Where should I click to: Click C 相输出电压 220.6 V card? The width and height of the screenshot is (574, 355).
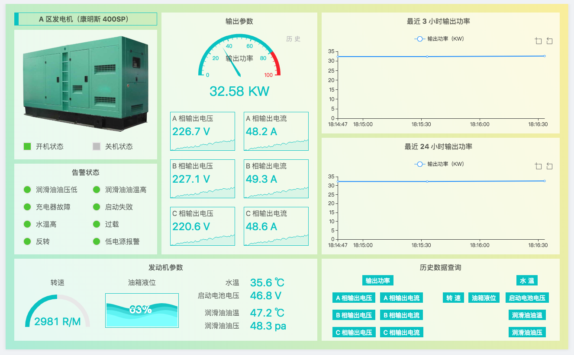click(x=203, y=226)
